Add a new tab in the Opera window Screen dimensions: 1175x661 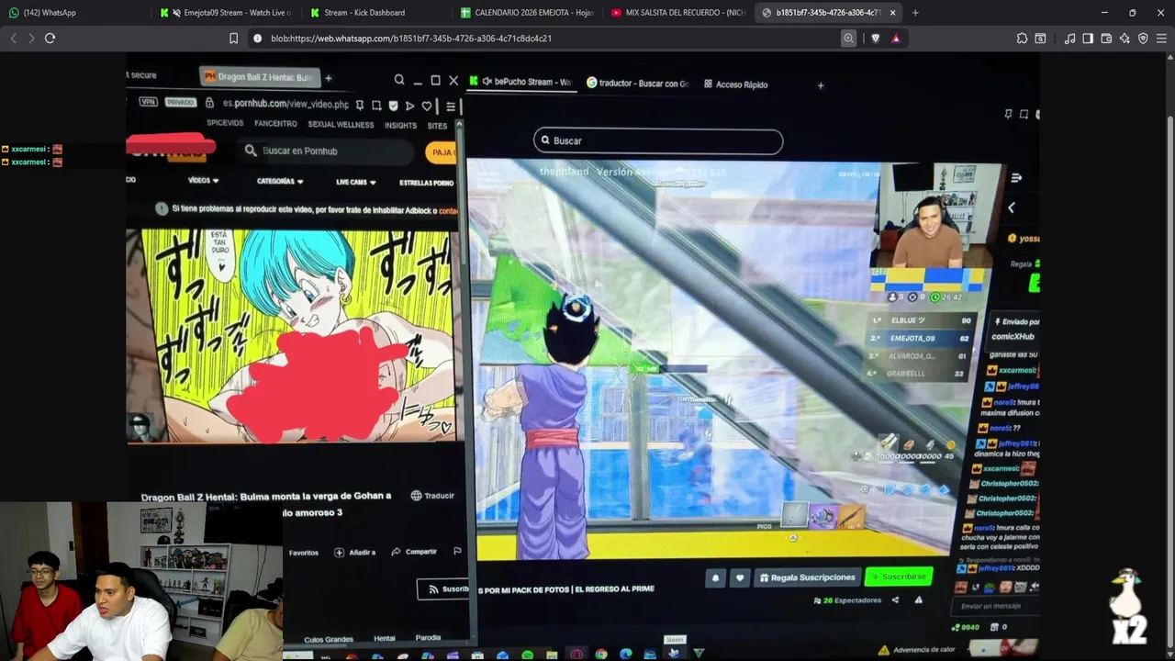click(329, 78)
